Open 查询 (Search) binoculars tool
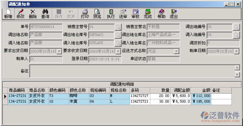The height and width of the screenshot is (126, 243). (x=45, y=14)
